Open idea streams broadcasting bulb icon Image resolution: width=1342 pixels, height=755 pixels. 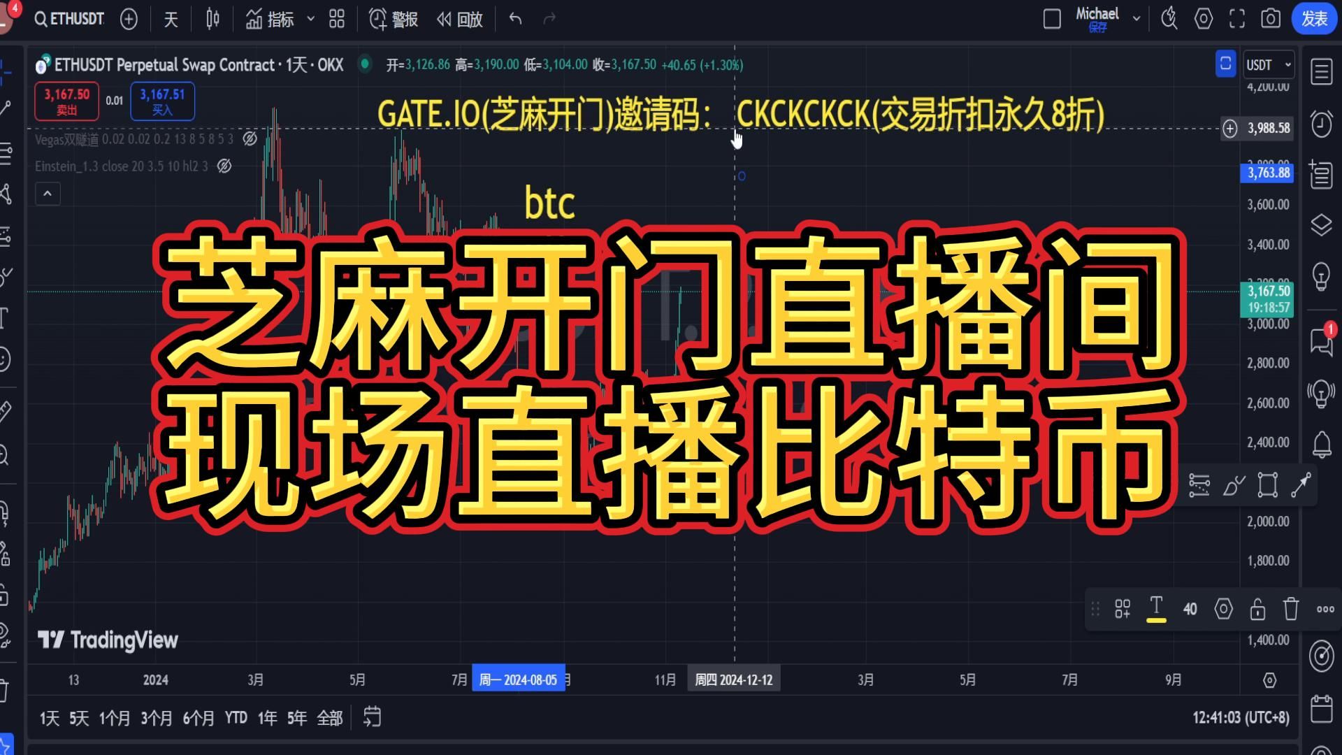click(1321, 394)
